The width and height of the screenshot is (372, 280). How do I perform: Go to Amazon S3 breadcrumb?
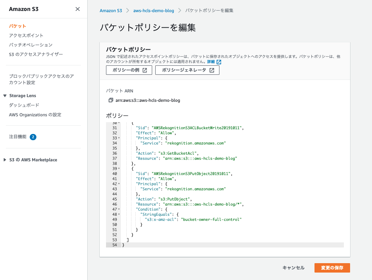(x=111, y=11)
